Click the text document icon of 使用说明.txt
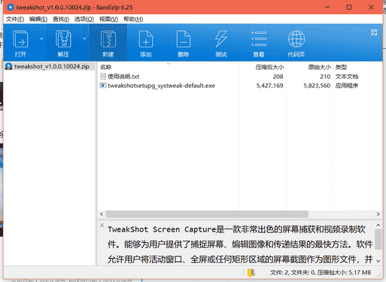This screenshot has width=386, height=282. [x=103, y=76]
